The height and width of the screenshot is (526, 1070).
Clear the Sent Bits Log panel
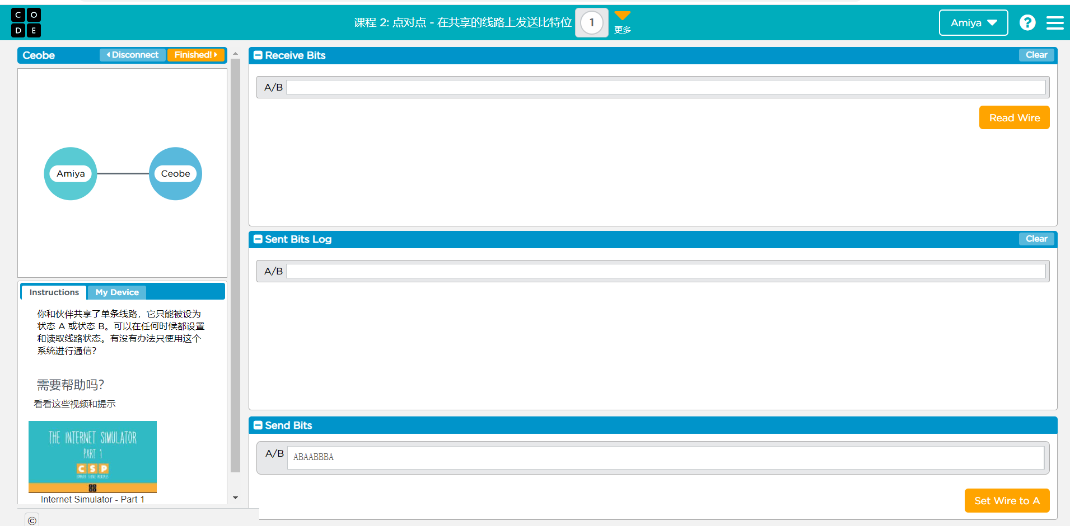(x=1036, y=239)
